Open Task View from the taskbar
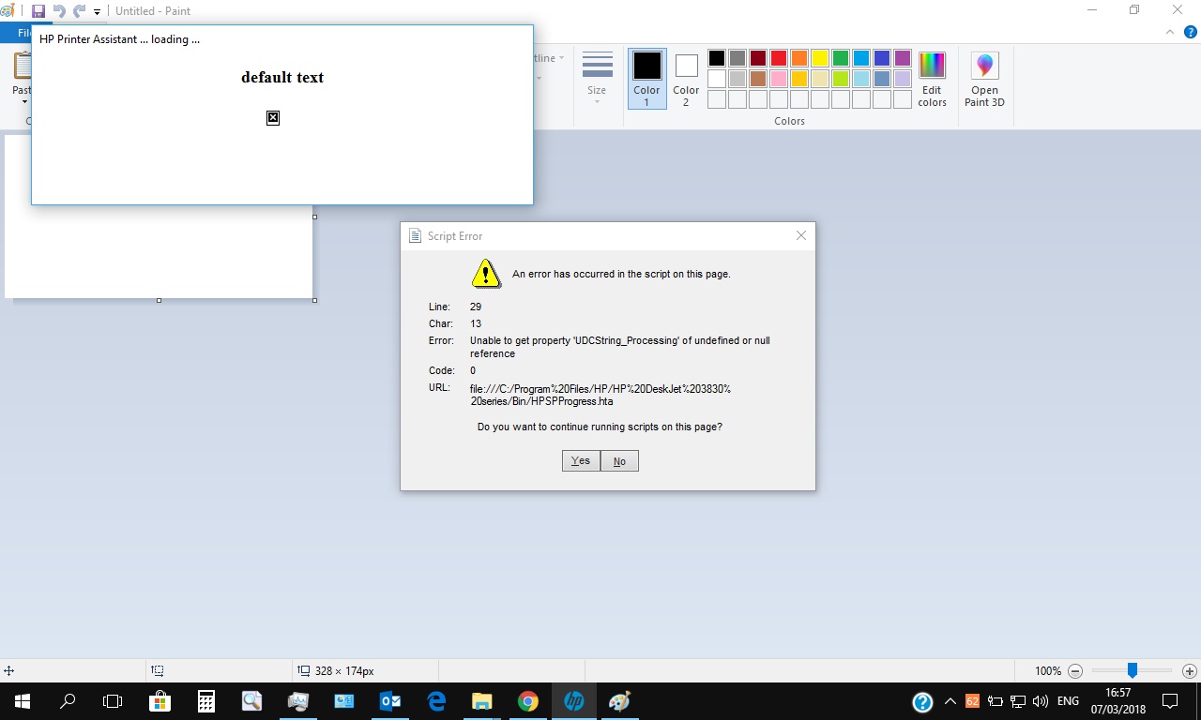 [x=113, y=701]
